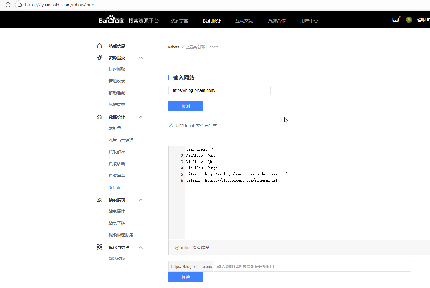
Task: Open the 用户中心 top menu
Action: (x=309, y=20)
